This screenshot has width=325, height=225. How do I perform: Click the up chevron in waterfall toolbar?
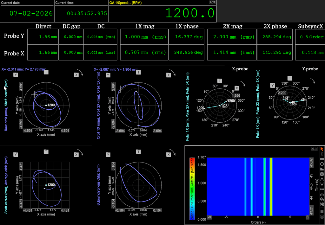click(x=322, y=179)
